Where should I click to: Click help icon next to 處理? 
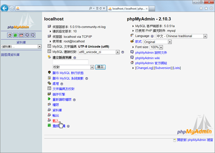pyautogui.click(x=62, y=84)
